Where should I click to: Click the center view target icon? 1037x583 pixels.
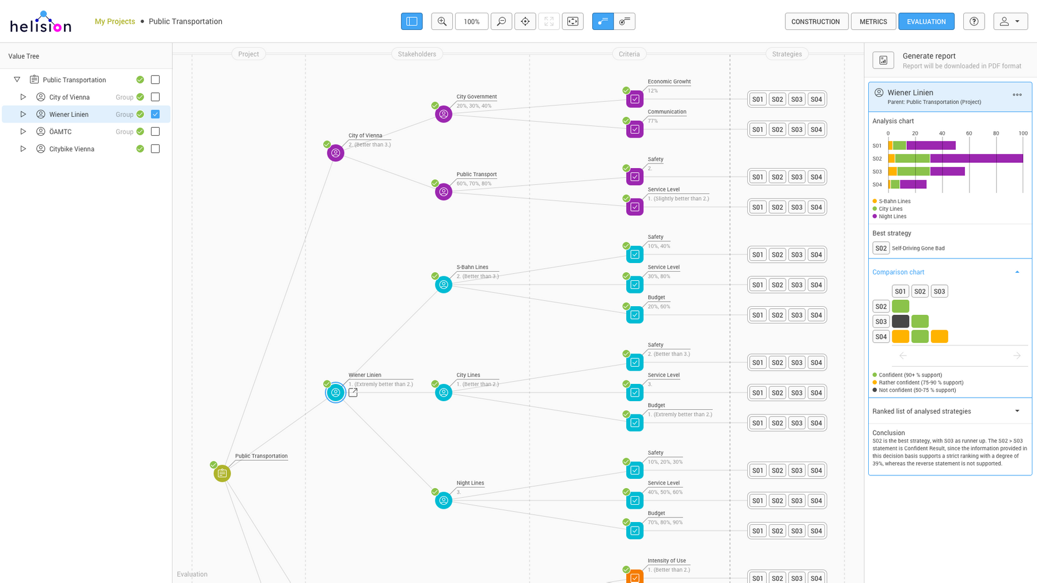(525, 21)
